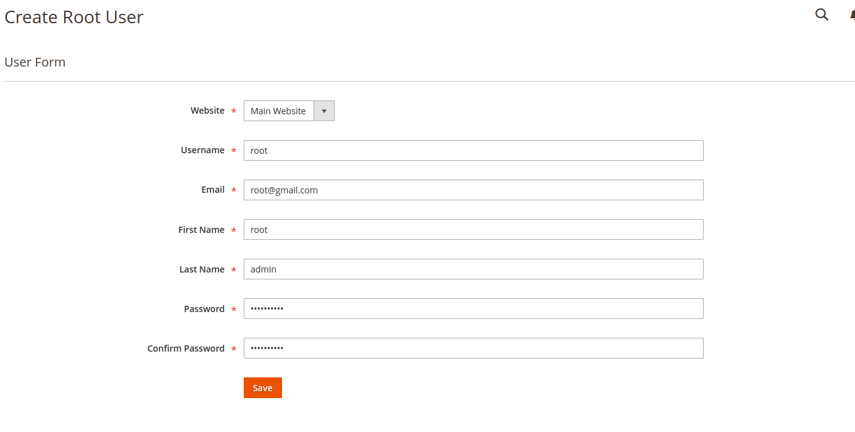
Task: Click the Confirm Password input field
Action: pos(473,348)
